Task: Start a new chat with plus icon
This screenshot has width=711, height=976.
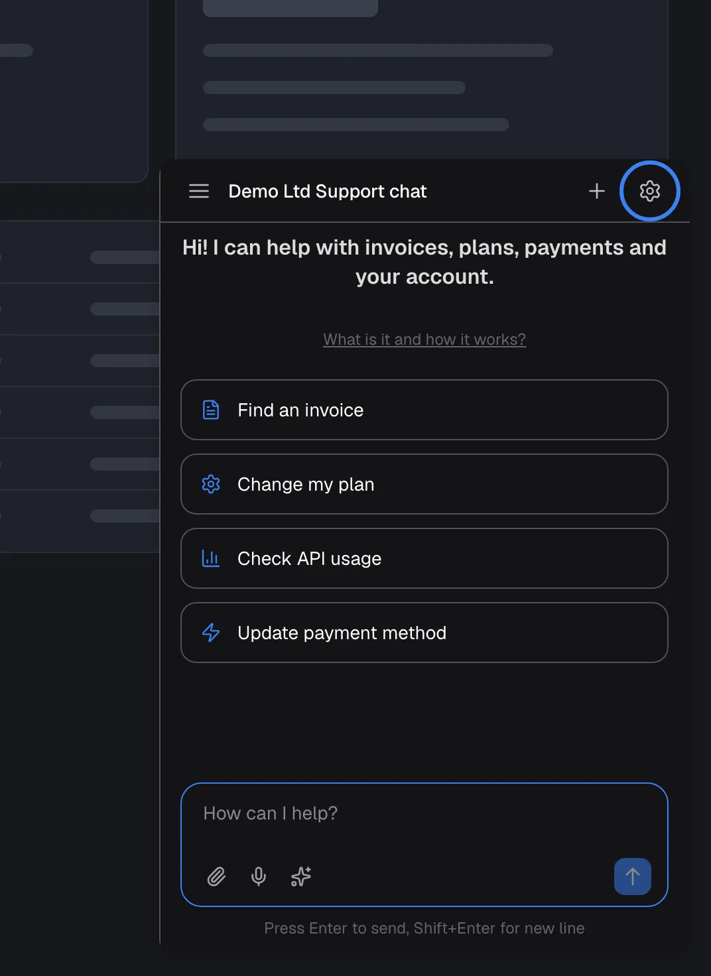Action: point(597,191)
